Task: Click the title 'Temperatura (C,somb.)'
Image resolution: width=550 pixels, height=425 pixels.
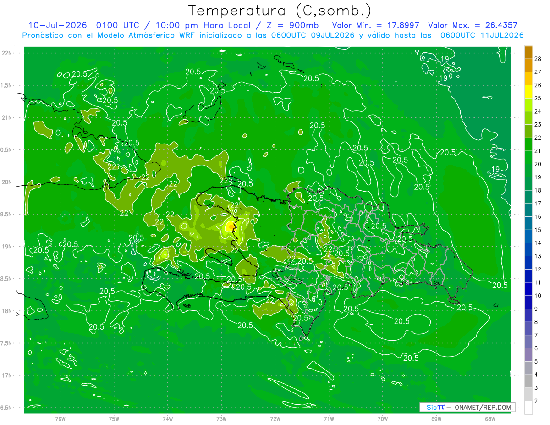Action: (x=280, y=11)
